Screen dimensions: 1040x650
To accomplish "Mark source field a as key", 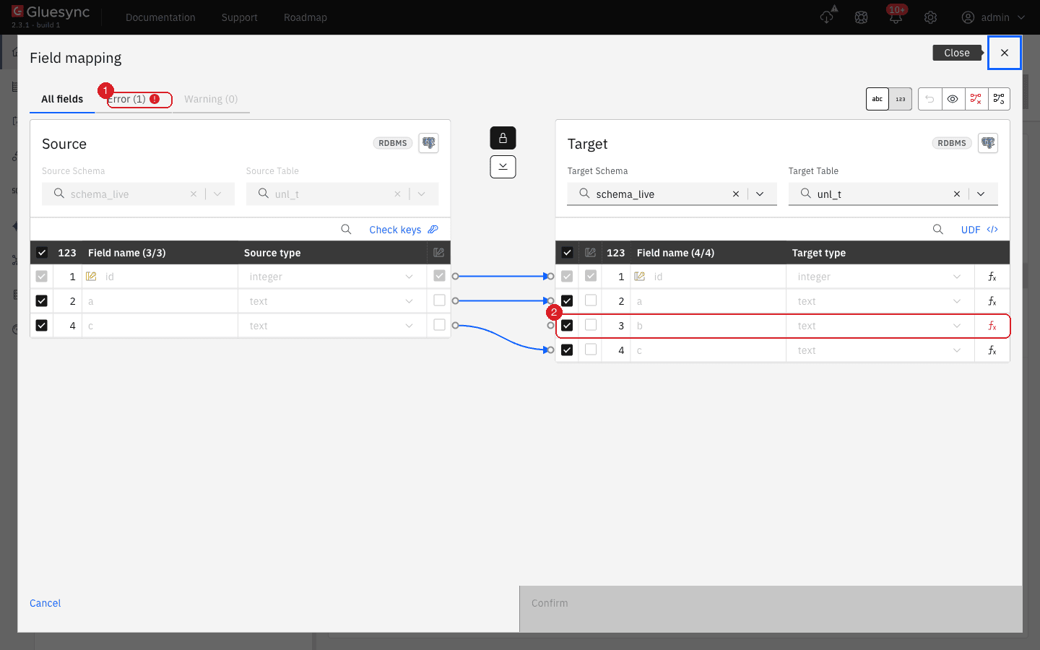I will tap(439, 300).
